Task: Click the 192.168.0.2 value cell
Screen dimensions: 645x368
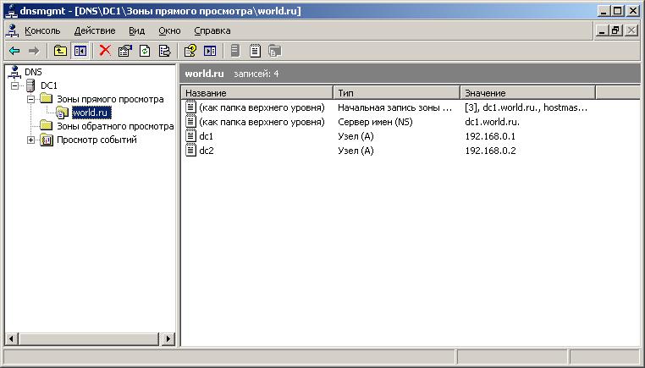Action: pos(490,151)
